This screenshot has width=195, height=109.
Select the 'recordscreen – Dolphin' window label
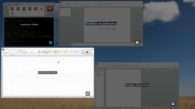[29, 25]
